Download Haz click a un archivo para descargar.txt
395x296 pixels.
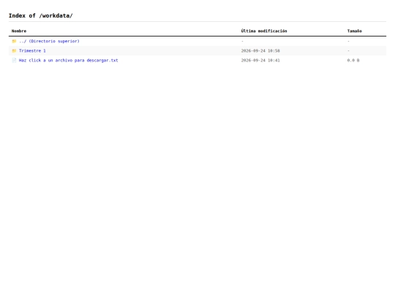click(68, 61)
